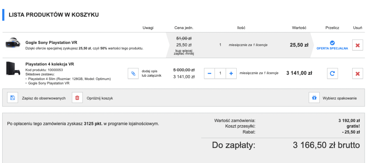
Task: Click the gratis! shipping cost text
Action: click(x=353, y=126)
